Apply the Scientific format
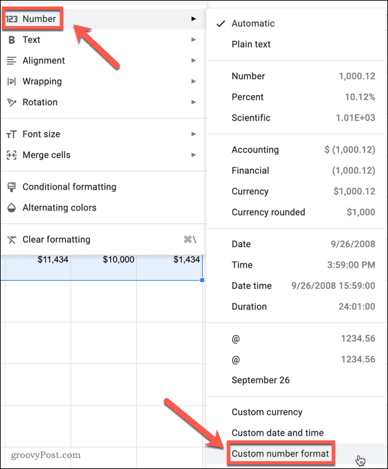The image size is (388, 469). point(296,118)
